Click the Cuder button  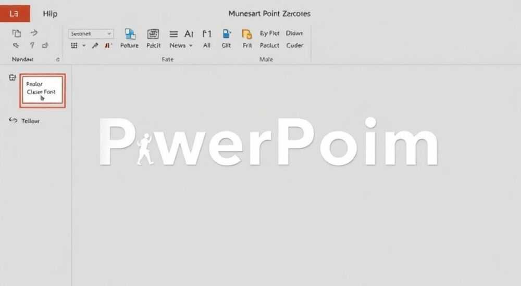[295, 45]
